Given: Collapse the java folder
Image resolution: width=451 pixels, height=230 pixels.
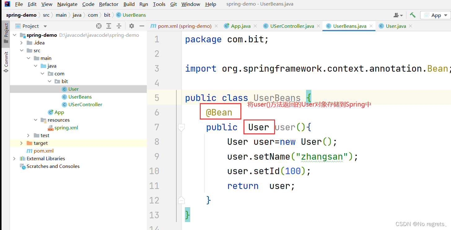Looking at the screenshot, I should (x=36, y=66).
